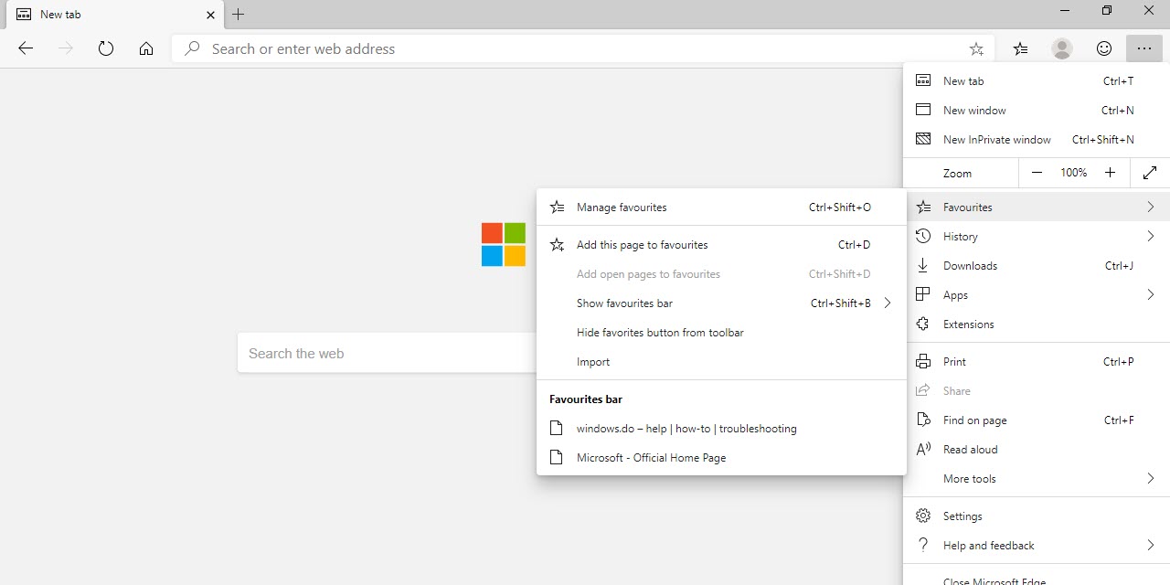The width and height of the screenshot is (1170, 585).
Task: Enter full screen via zoom row arrow icon
Action: point(1150,173)
